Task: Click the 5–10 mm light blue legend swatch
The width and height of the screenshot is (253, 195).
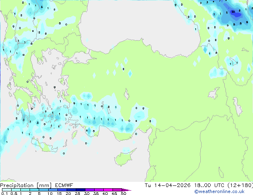Action: [43, 190]
